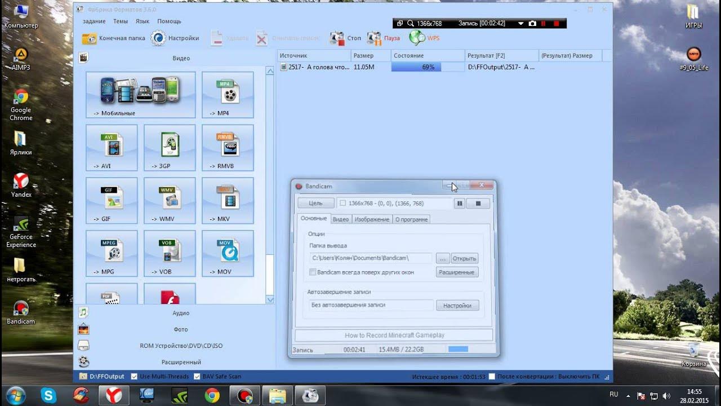Open the dropdown arrow on recording overlay bar
This screenshot has height=406, width=721.
pos(520,24)
